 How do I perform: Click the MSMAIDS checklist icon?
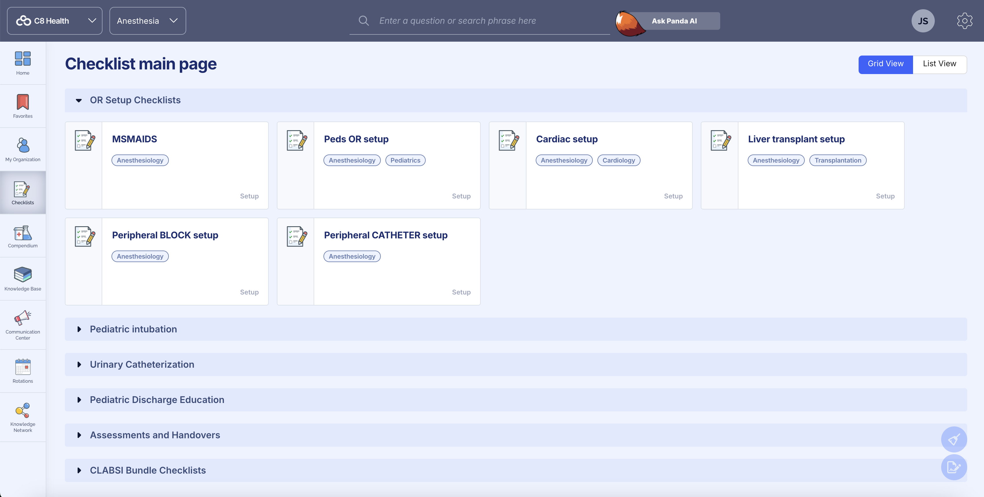pyautogui.click(x=85, y=141)
